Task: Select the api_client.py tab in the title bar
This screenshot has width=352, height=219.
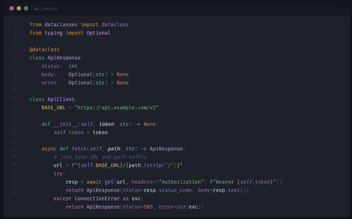Action: click(46, 8)
